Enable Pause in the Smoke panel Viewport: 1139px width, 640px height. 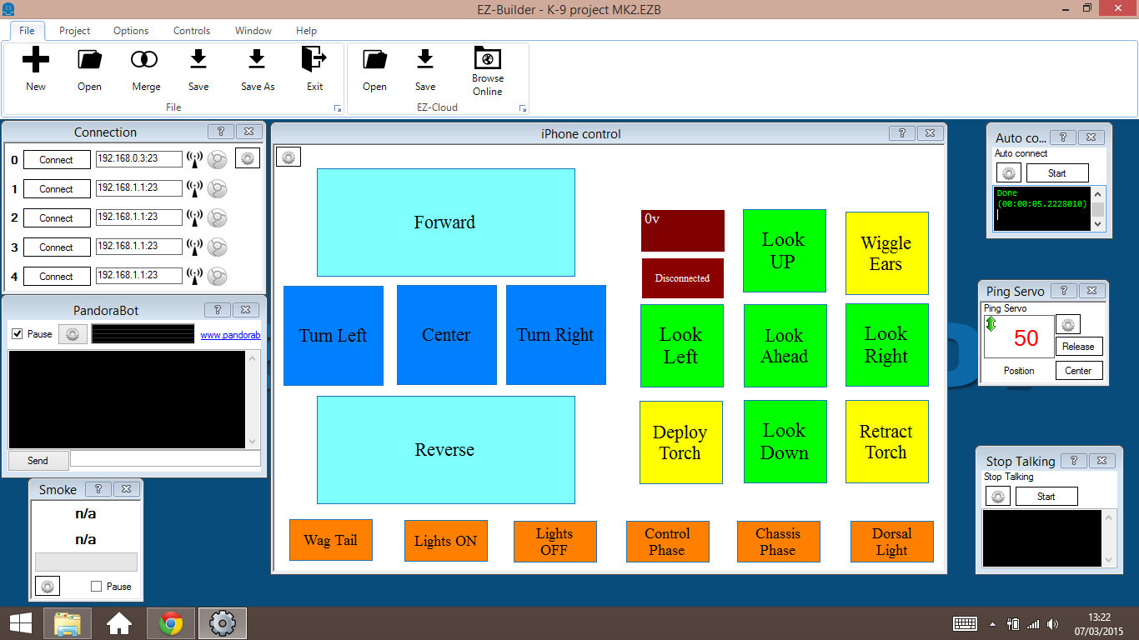click(x=94, y=586)
